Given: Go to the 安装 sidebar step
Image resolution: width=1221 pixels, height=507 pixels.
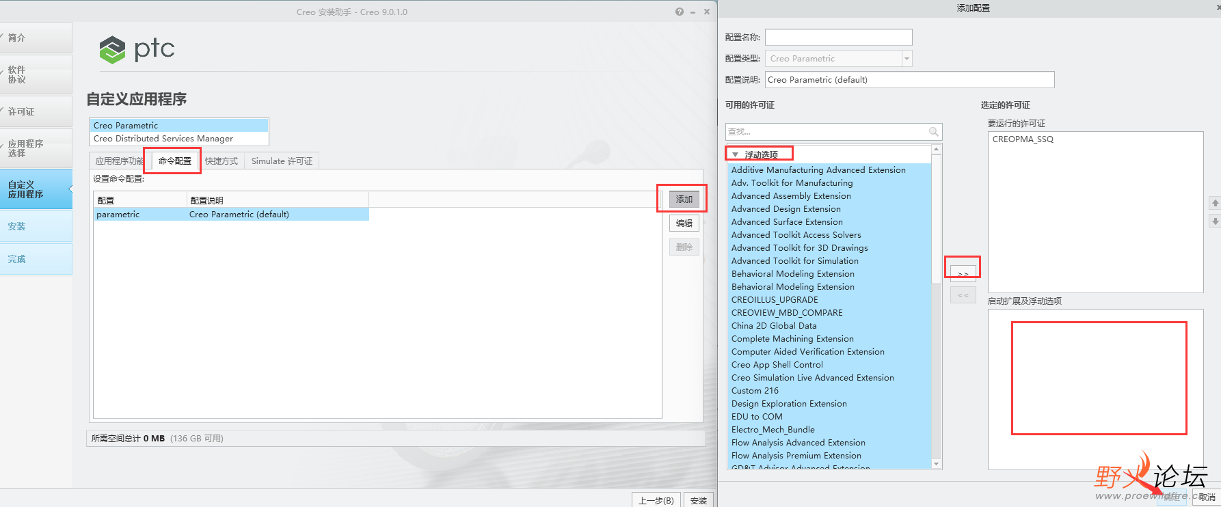Looking at the screenshot, I should click(36, 226).
